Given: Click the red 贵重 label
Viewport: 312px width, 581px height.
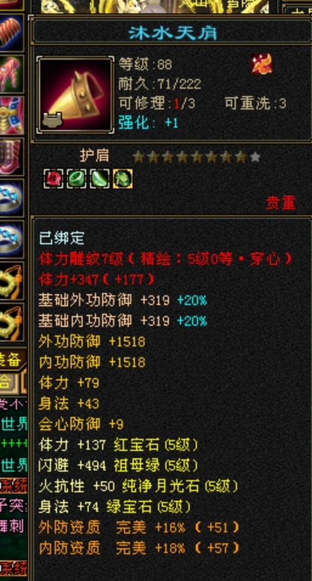Looking at the screenshot, I should pos(281,203).
